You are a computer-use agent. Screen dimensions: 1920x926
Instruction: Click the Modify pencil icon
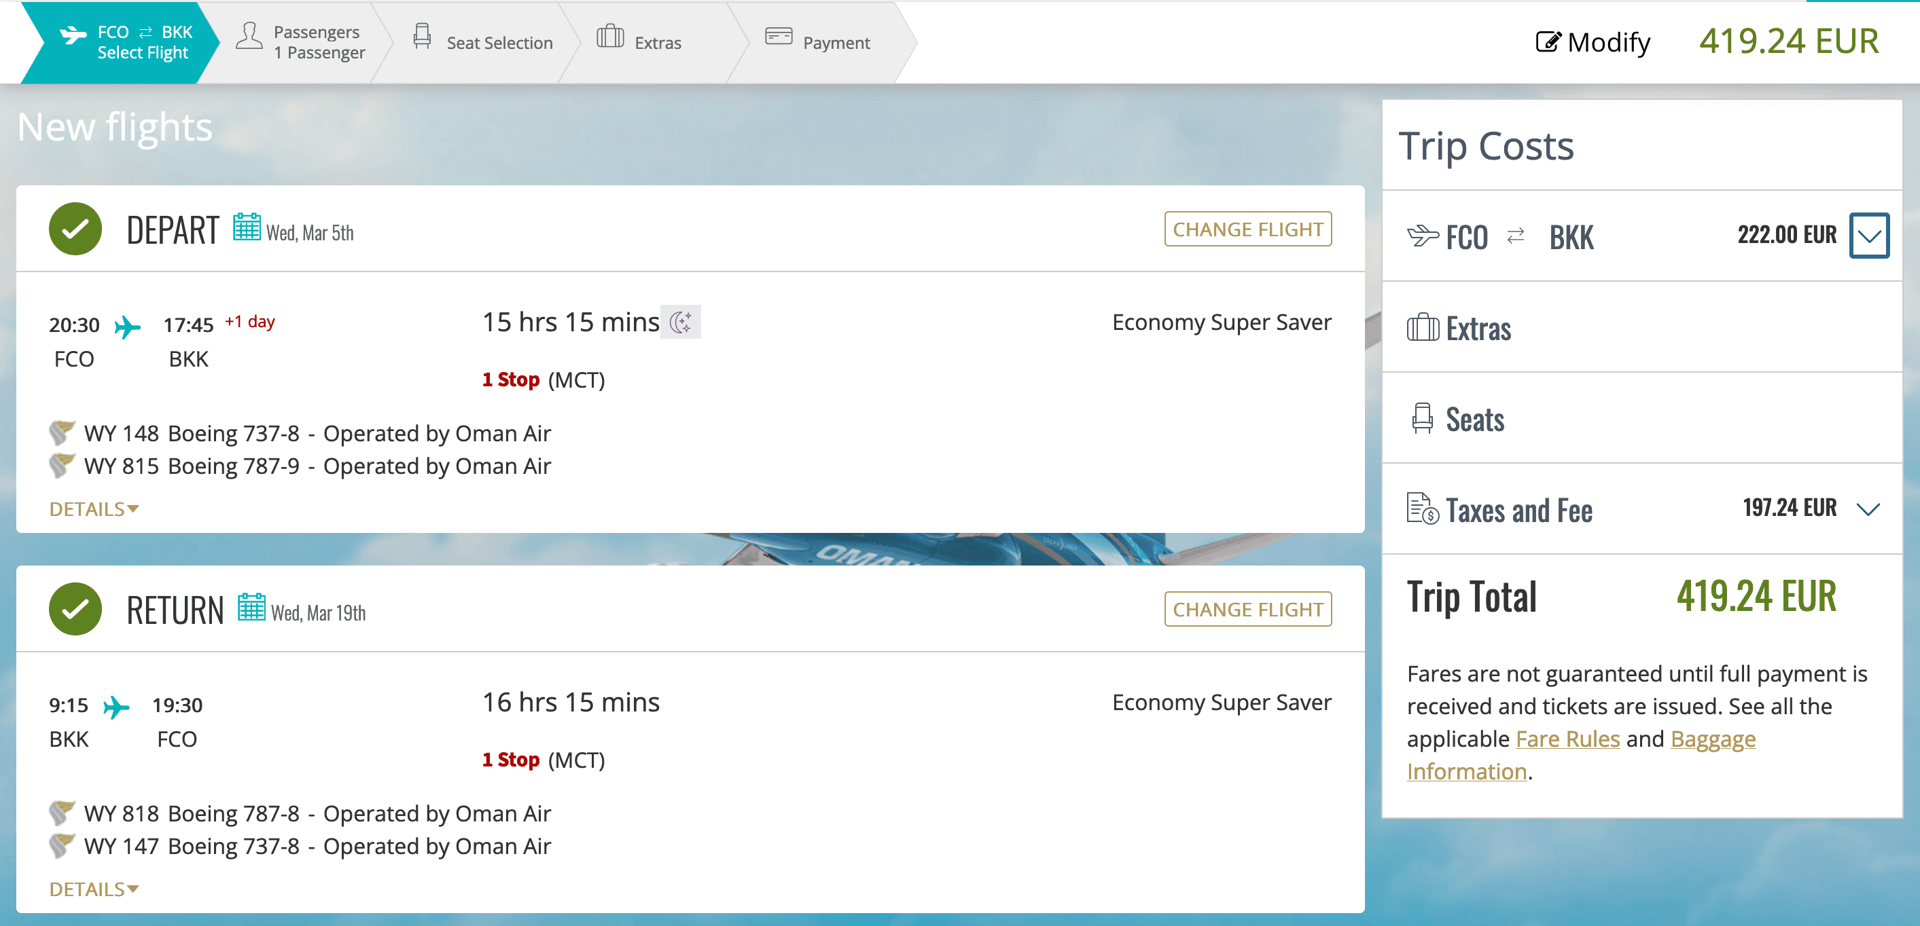pos(1547,41)
